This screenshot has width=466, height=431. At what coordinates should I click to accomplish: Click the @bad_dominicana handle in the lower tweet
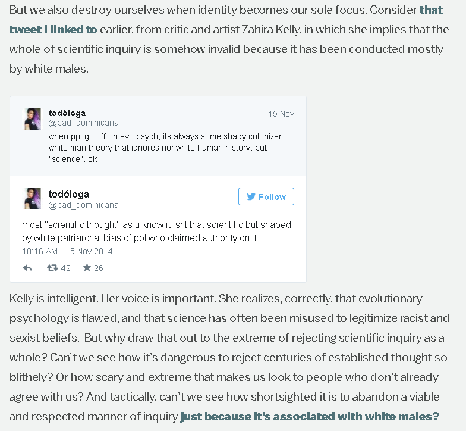(83, 205)
